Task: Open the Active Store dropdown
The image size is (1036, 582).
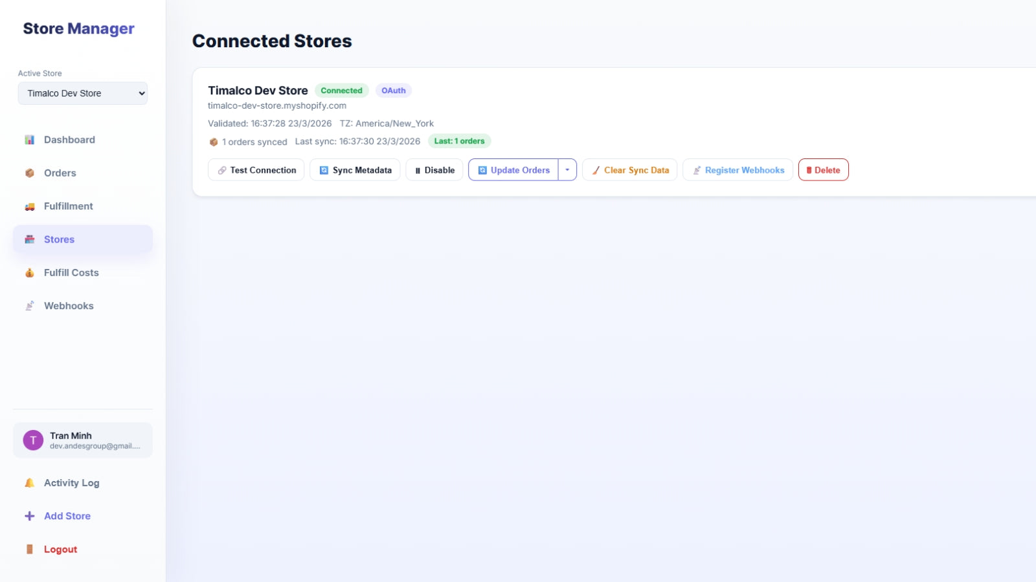Action: [83, 93]
